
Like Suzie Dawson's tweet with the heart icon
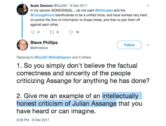click(71, 32)
